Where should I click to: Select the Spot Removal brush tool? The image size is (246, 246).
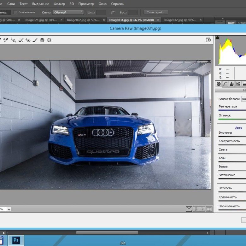tap(21, 40)
